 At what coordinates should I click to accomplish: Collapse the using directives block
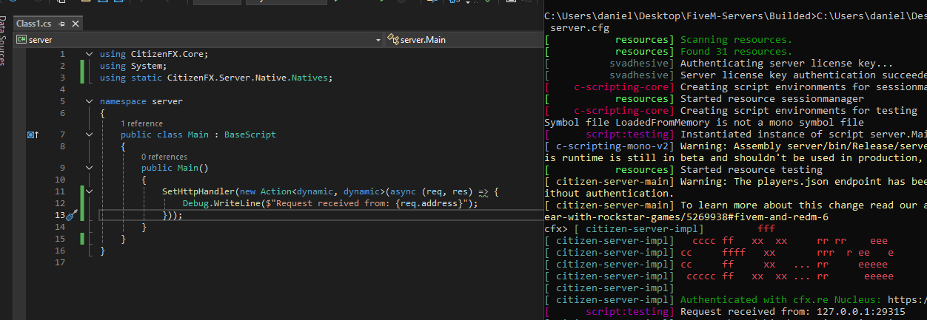90,54
